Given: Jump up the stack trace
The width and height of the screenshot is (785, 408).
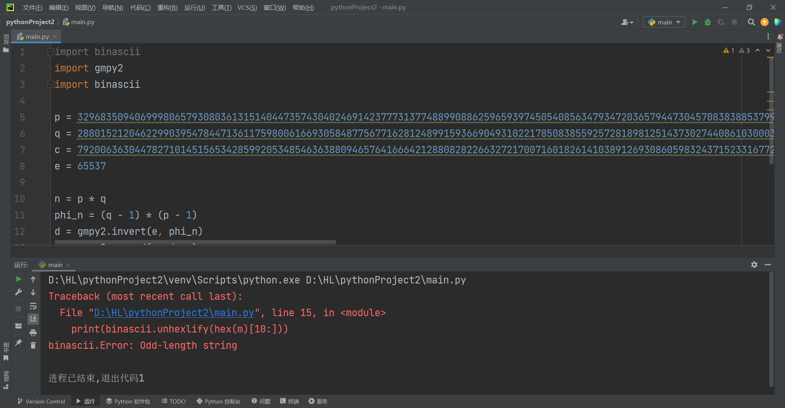Looking at the screenshot, I should click(x=33, y=279).
